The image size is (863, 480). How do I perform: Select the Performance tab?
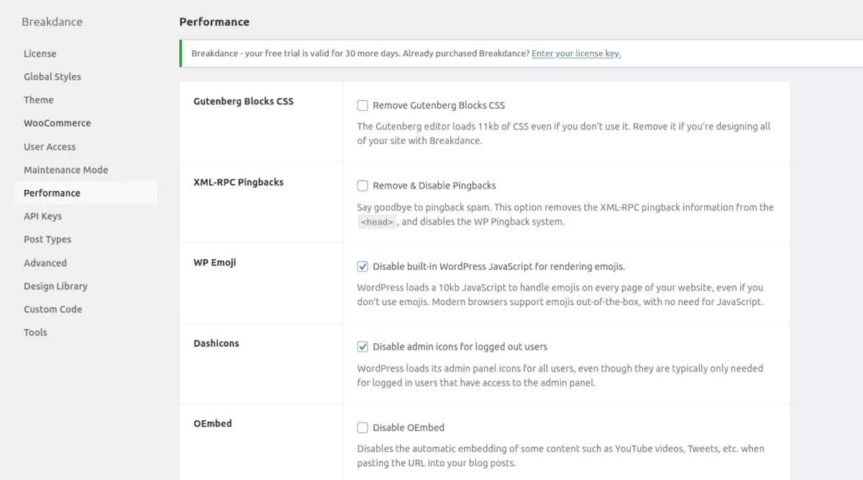pos(86,193)
